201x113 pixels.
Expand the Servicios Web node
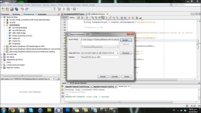pos(2,54)
